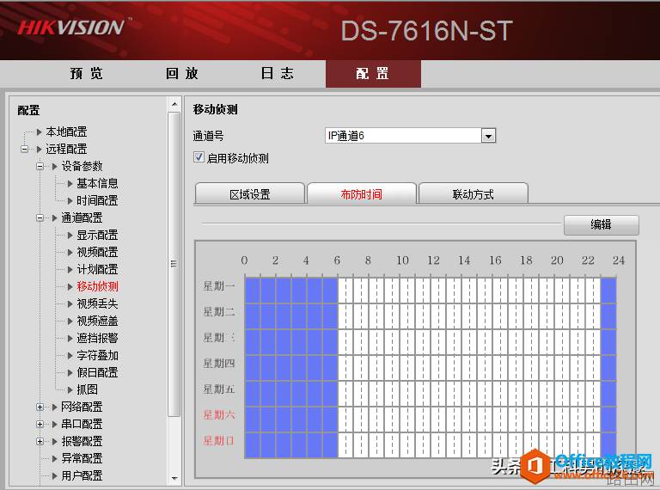Viewport: 660px width, 490px height.
Task: Click the 星期五 schedule row bar
Action: coord(431,394)
